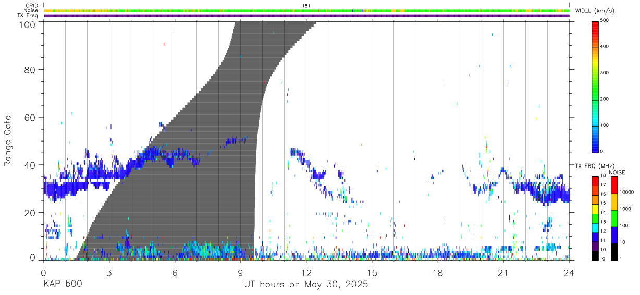Click the 1000 tick on noise legend
Screen dimensions: 640x295
click(626, 209)
